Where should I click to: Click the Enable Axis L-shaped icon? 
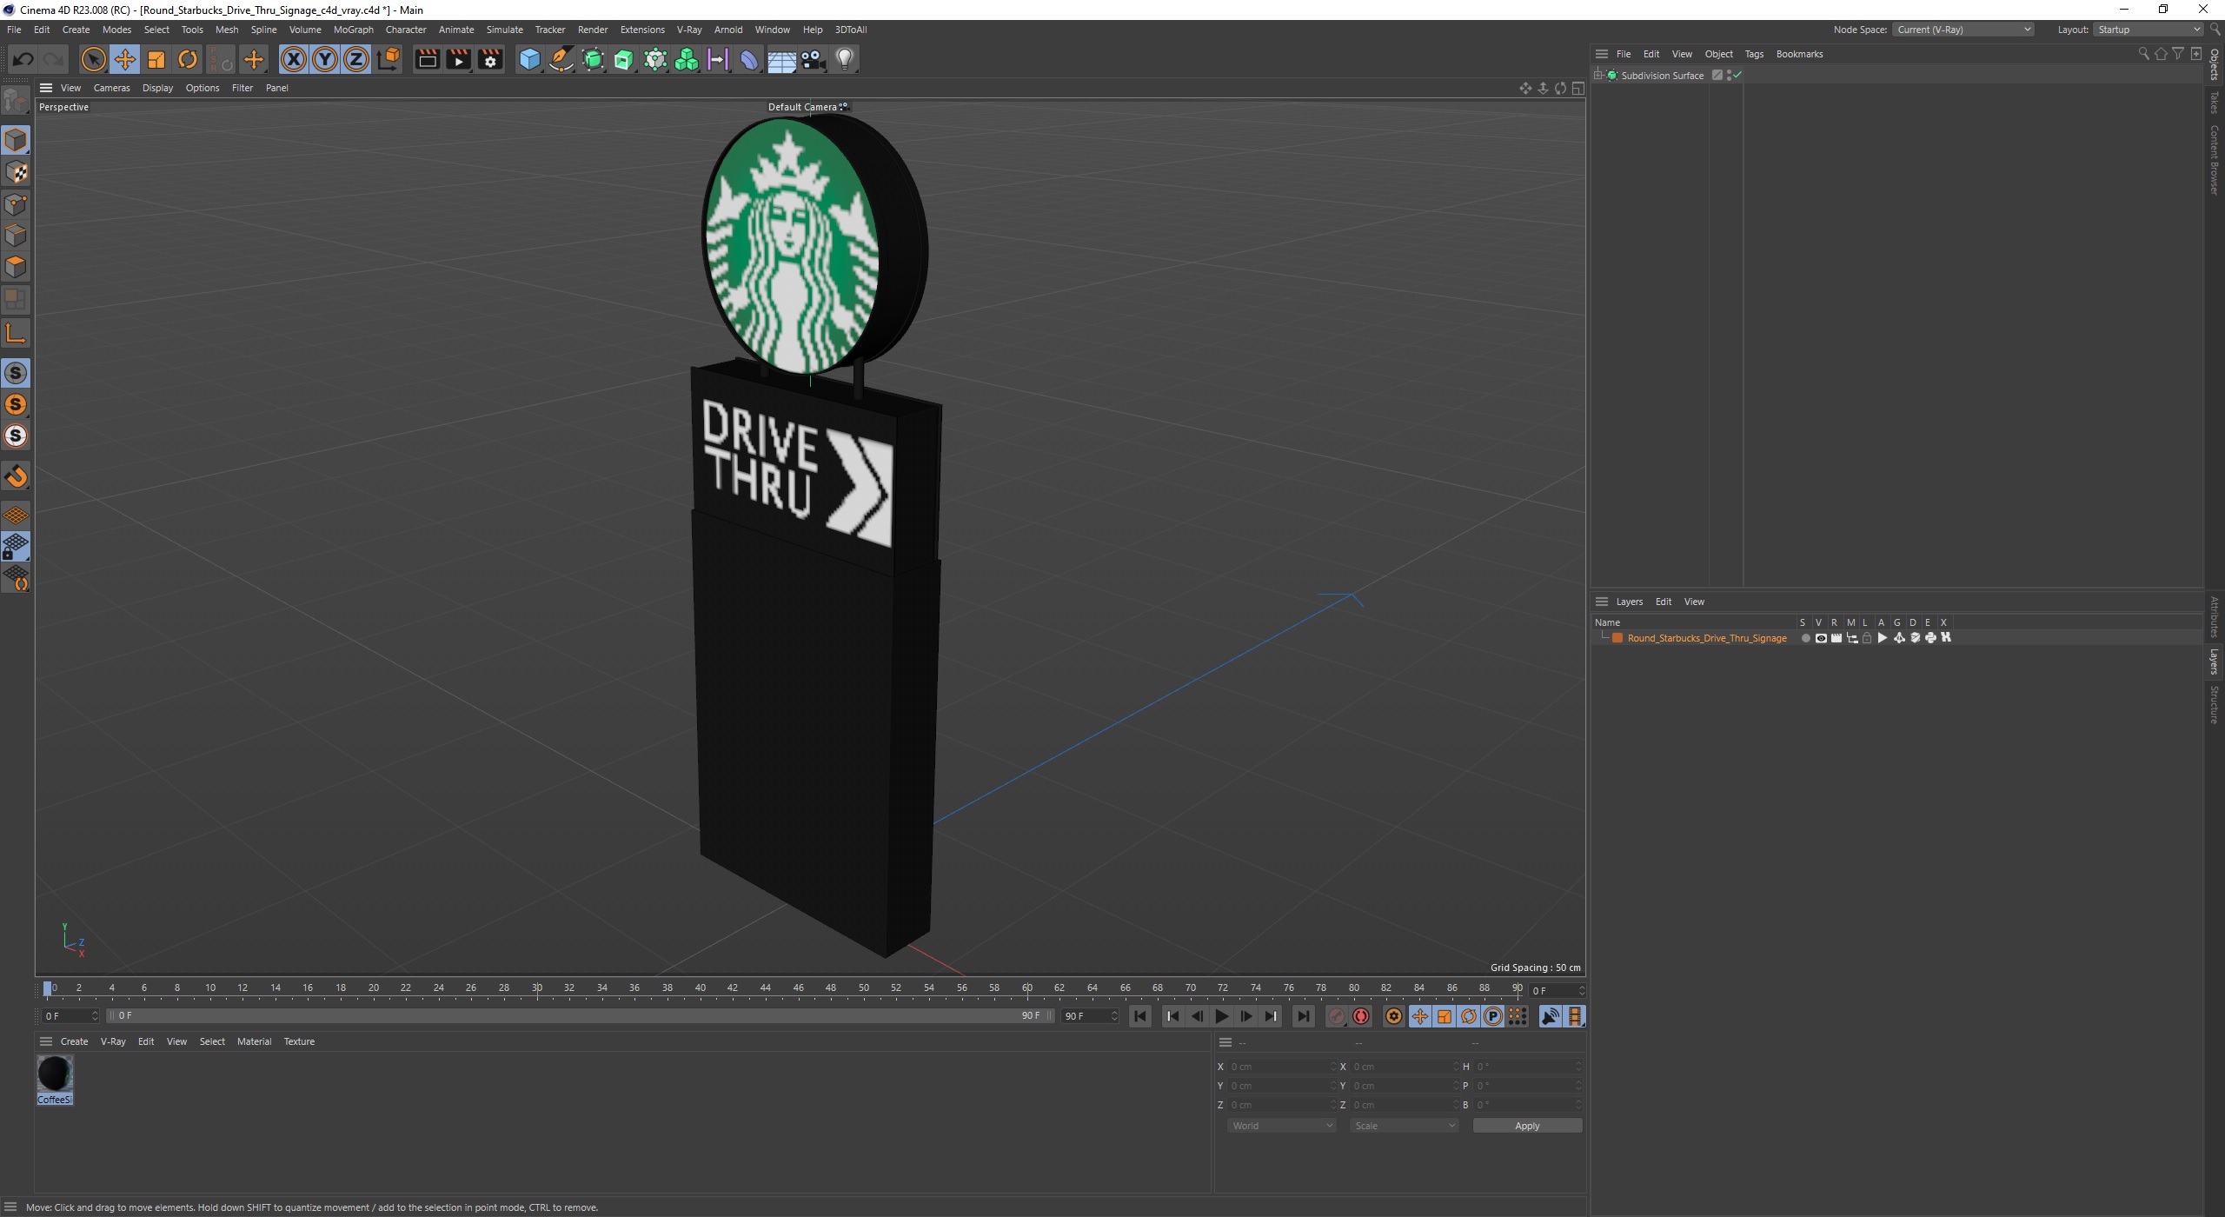tap(16, 333)
